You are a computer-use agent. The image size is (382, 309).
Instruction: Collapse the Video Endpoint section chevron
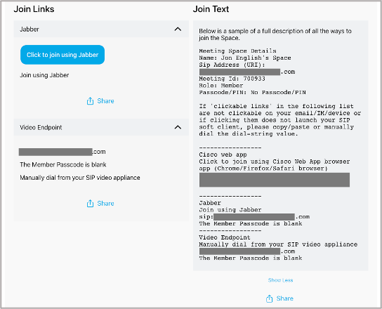point(178,127)
